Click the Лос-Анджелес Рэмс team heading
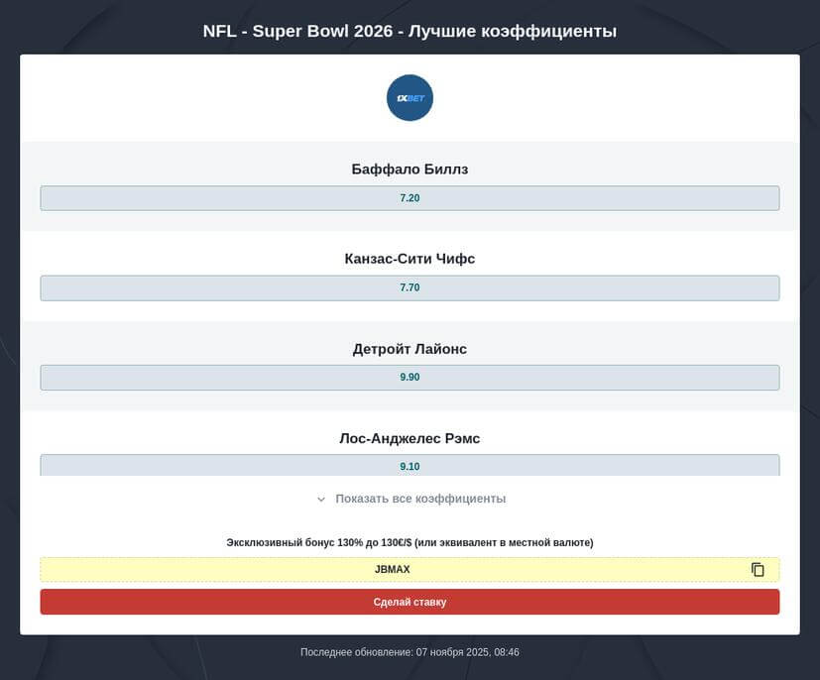The height and width of the screenshot is (680, 820). 410,438
